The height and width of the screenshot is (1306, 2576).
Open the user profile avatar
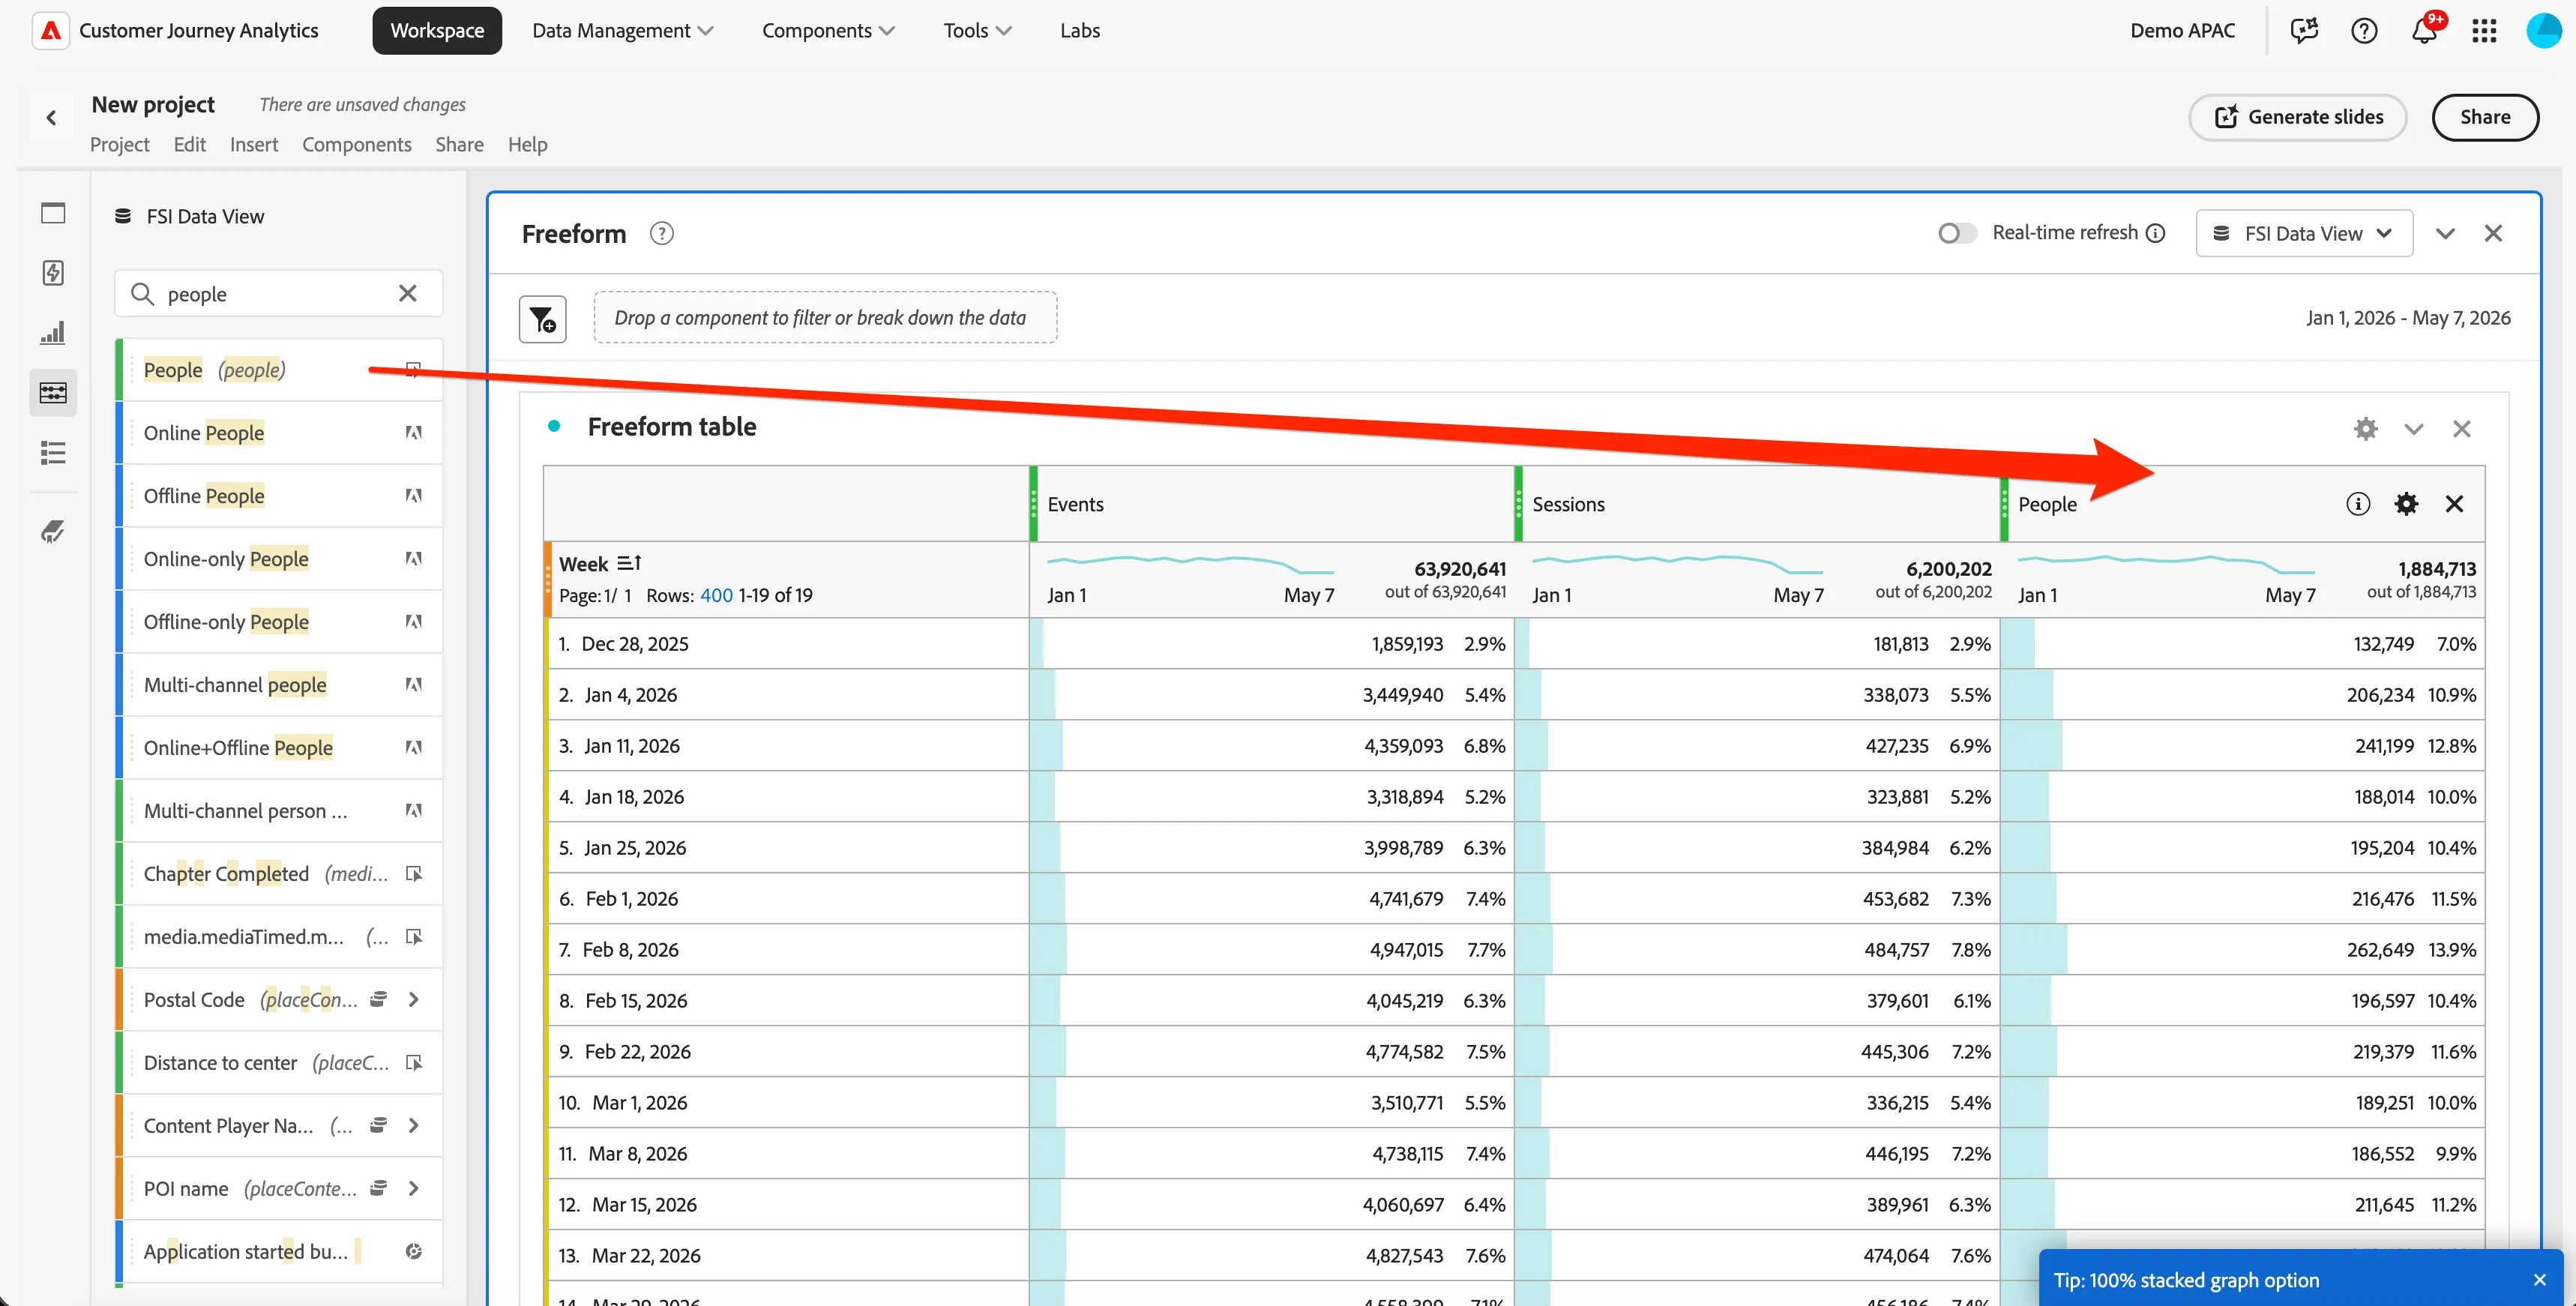tap(2544, 30)
